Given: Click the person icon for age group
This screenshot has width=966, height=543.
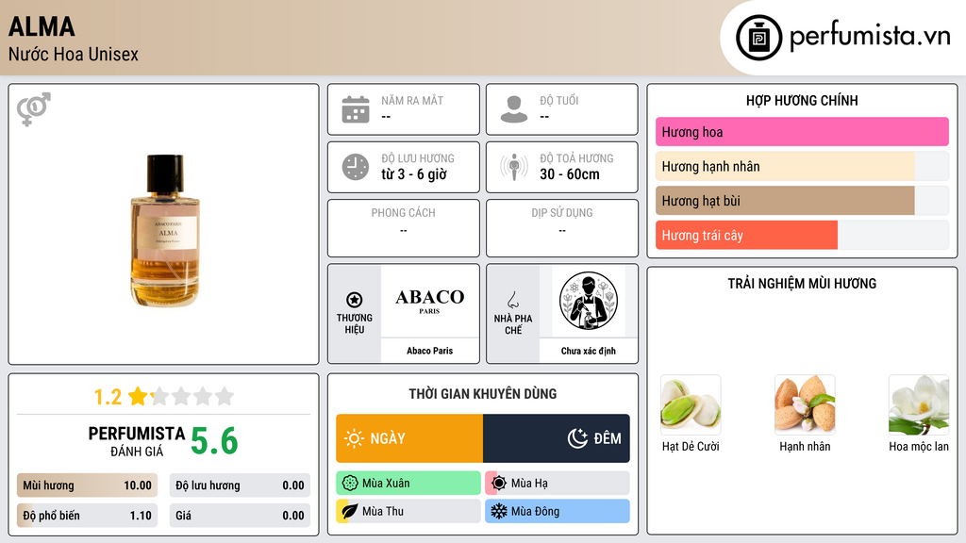Looking at the screenshot, I should tap(514, 109).
